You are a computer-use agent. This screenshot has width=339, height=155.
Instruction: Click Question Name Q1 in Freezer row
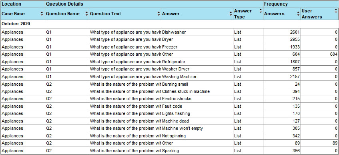pos(67,47)
